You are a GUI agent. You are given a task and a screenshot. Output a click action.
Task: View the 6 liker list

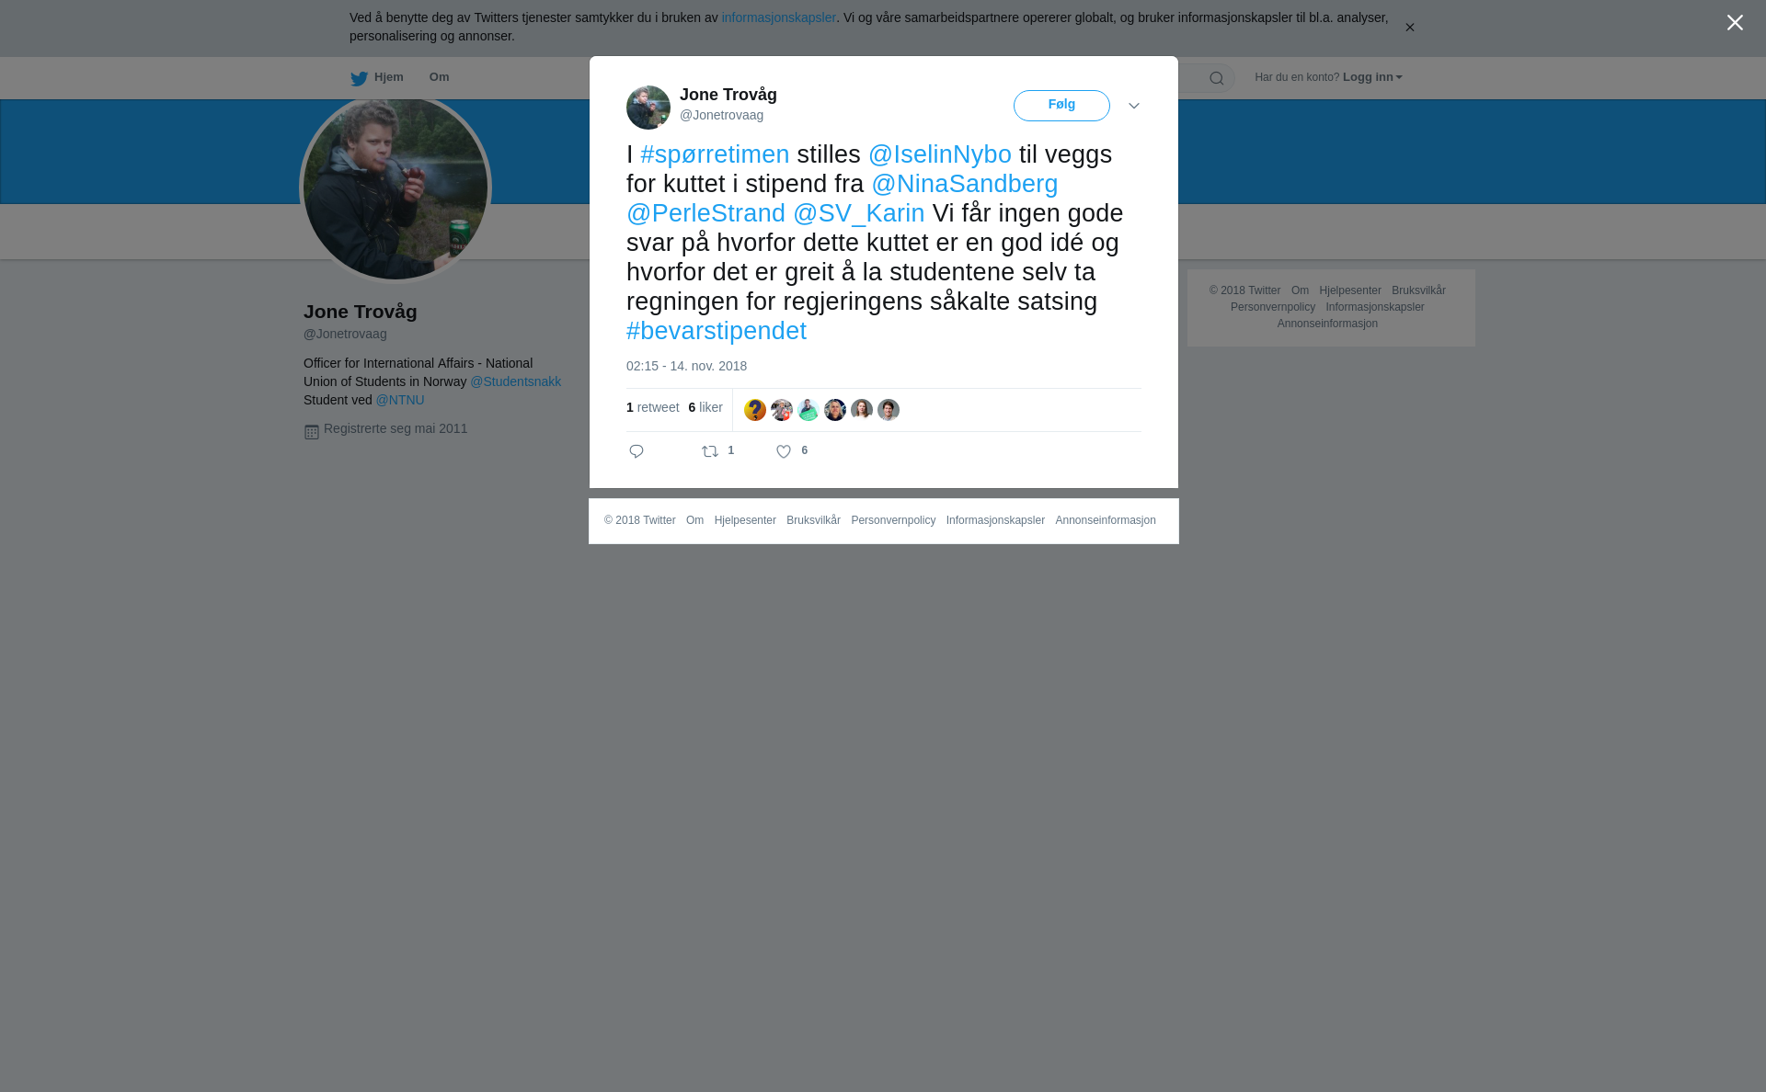click(705, 407)
